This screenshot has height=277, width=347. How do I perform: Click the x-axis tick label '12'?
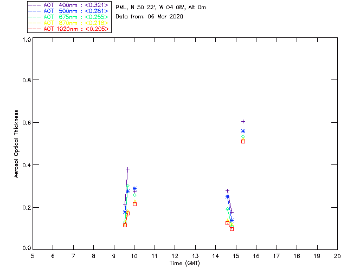click(175, 256)
